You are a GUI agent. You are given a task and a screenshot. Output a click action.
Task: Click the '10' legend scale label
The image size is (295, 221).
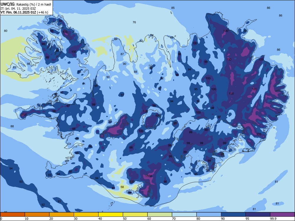coord(27,219)
